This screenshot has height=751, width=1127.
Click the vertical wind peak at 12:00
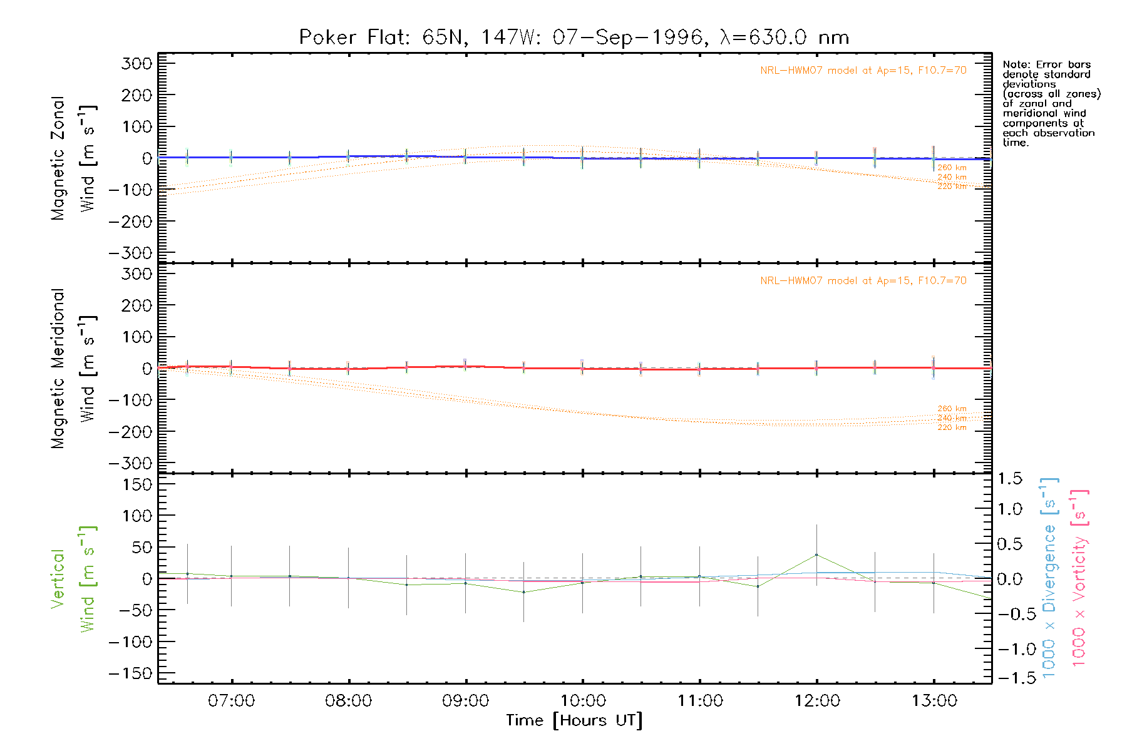(x=816, y=555)
